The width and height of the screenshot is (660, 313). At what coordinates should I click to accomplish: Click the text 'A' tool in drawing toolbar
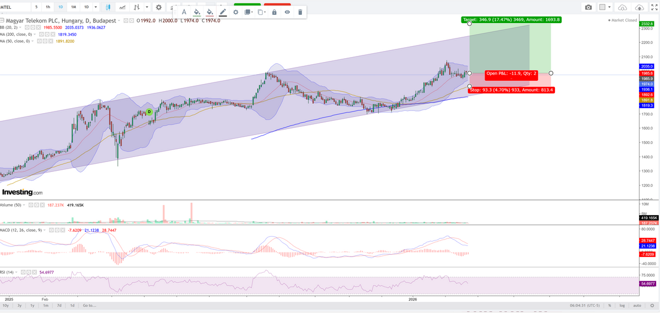click(x=184, y=12)
